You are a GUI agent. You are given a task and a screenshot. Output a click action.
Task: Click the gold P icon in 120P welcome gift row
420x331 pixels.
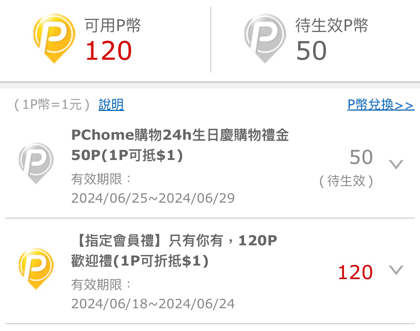pos(36,268)
